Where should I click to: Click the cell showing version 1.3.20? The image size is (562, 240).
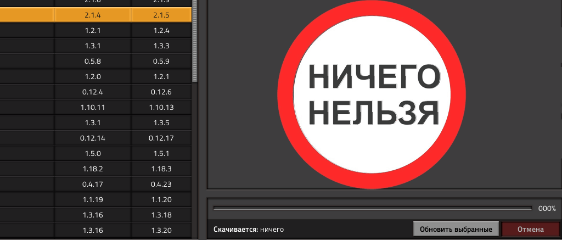point(161,230)
